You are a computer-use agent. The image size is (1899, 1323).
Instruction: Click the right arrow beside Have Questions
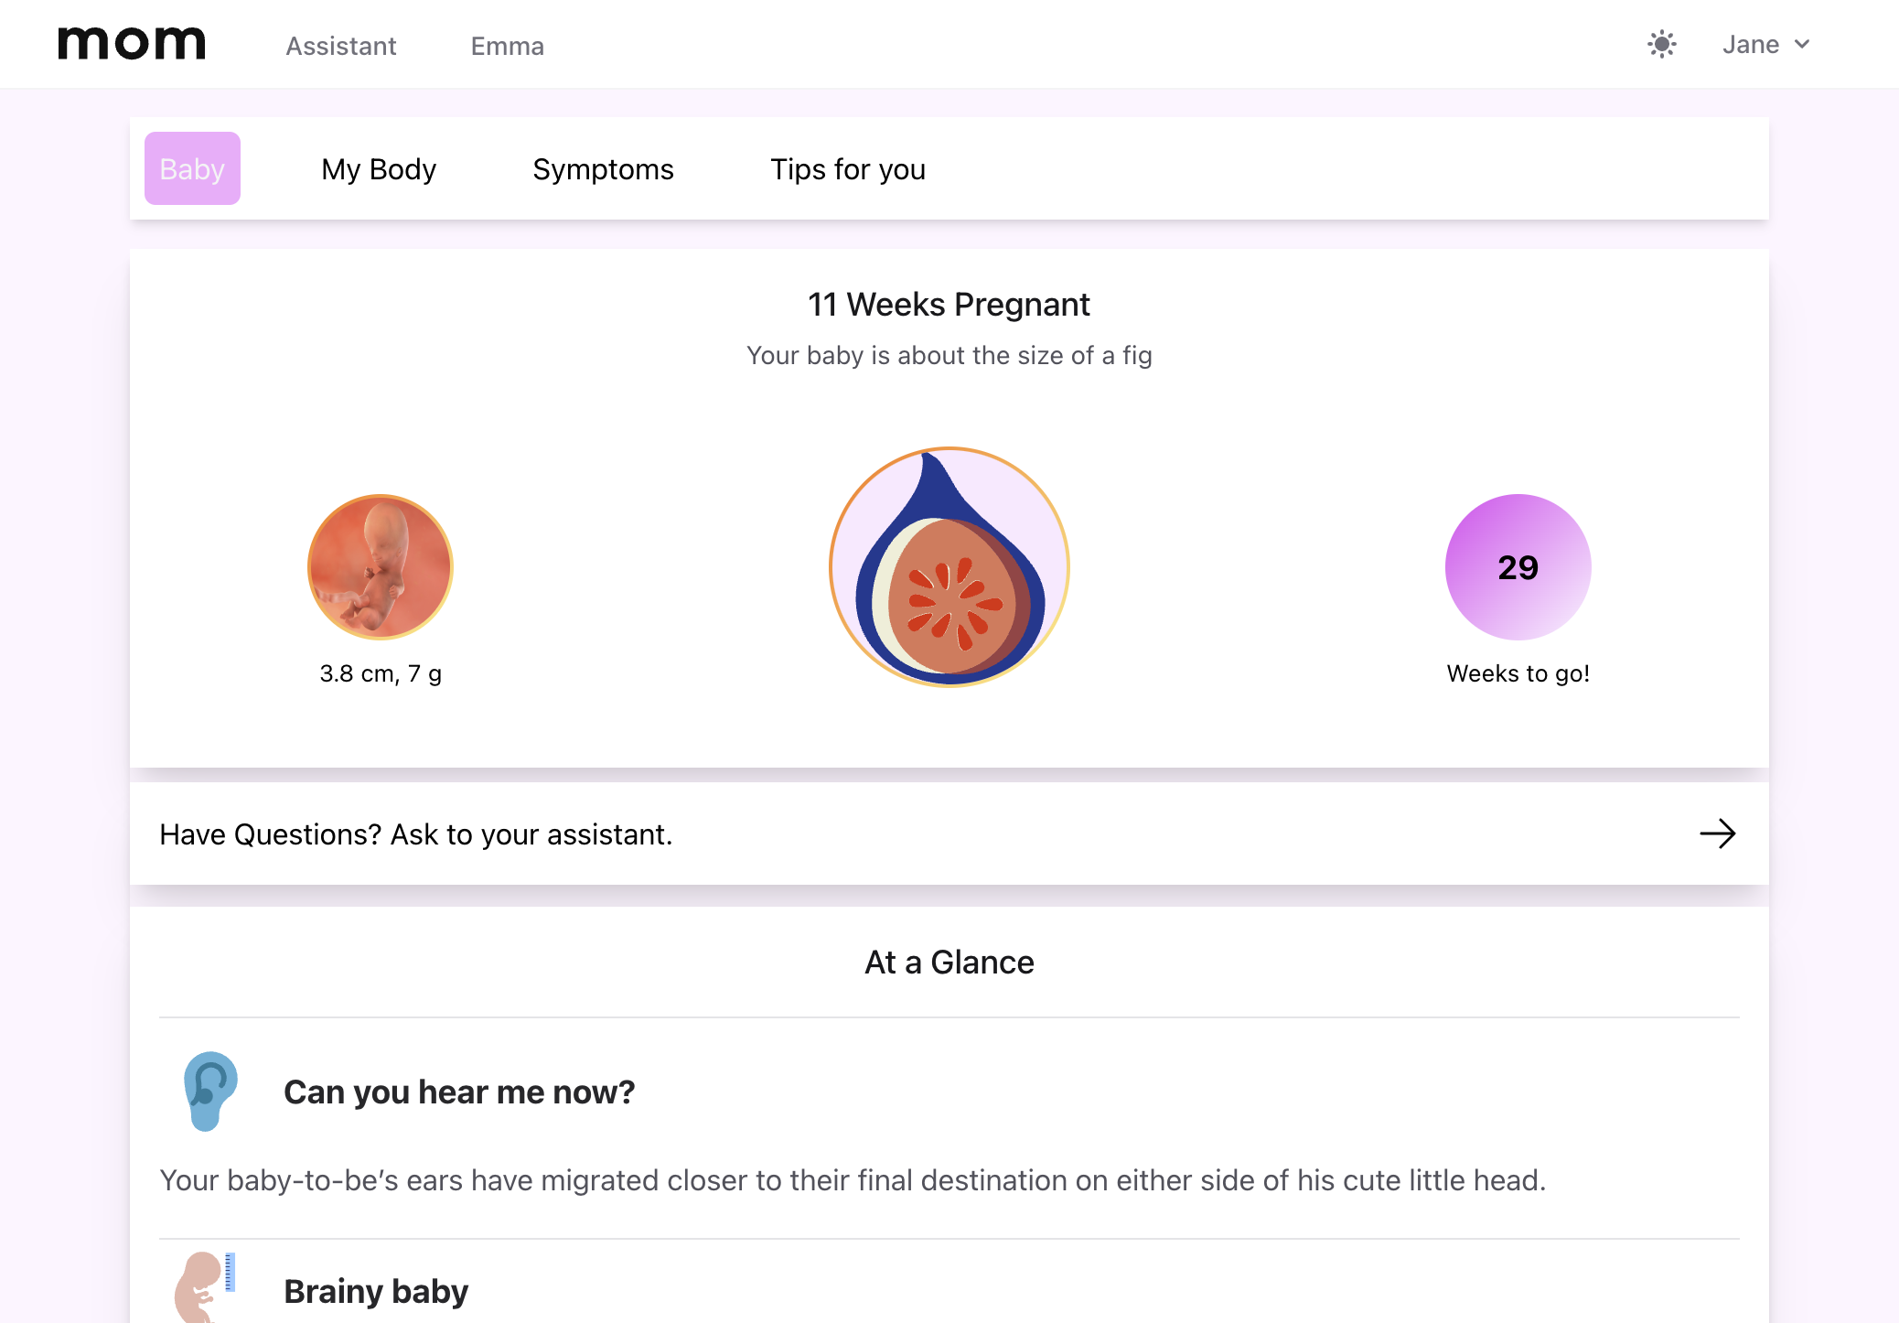pyautogui.click(x=1717, y=834)
